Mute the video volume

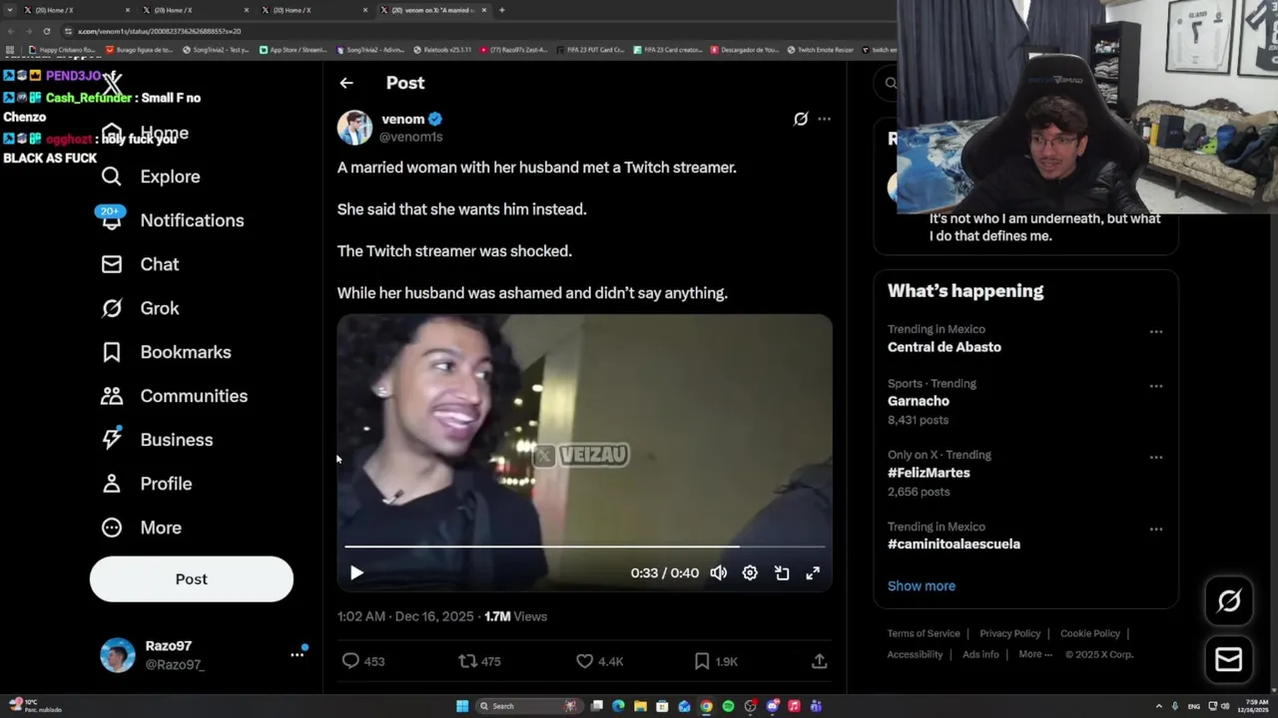(x=719, y=573)
